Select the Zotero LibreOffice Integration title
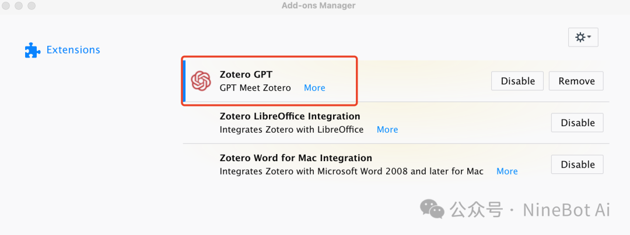Screen dimensions: 630x235 click(290, 116)
